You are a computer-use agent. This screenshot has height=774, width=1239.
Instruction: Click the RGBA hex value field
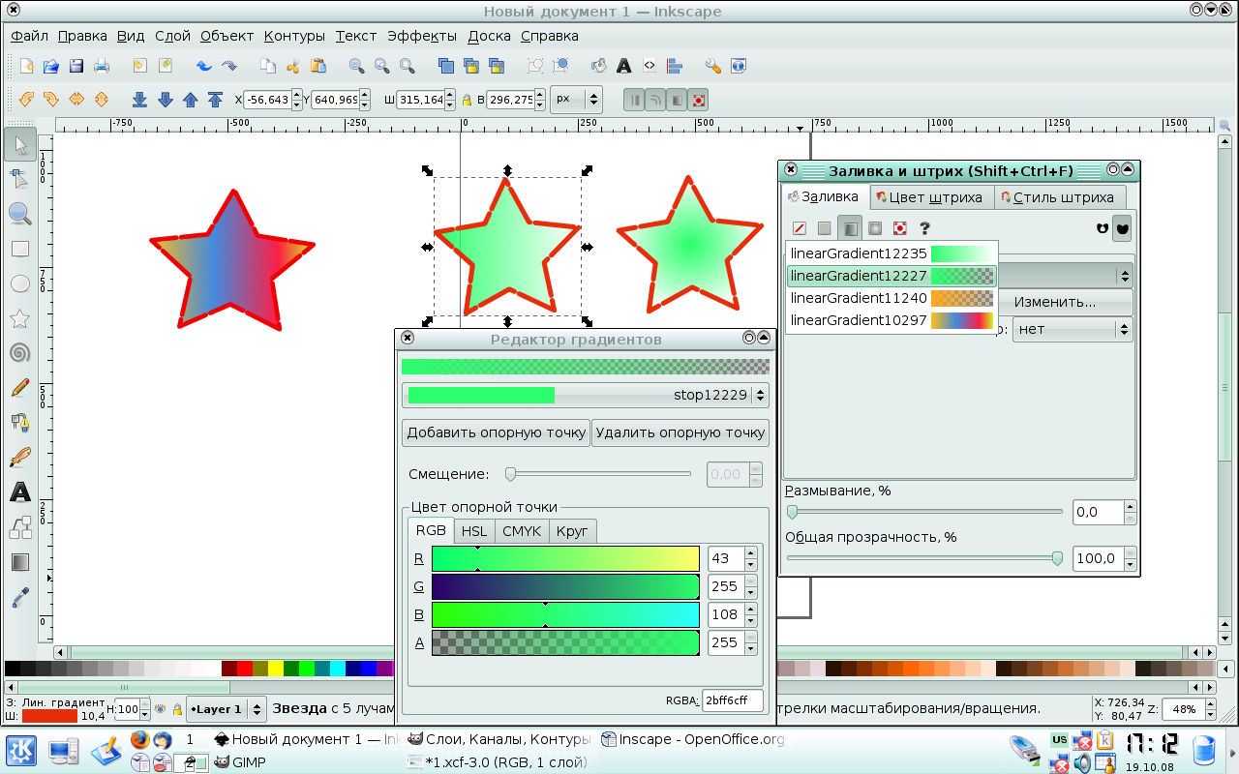click(x=732, y=700)
